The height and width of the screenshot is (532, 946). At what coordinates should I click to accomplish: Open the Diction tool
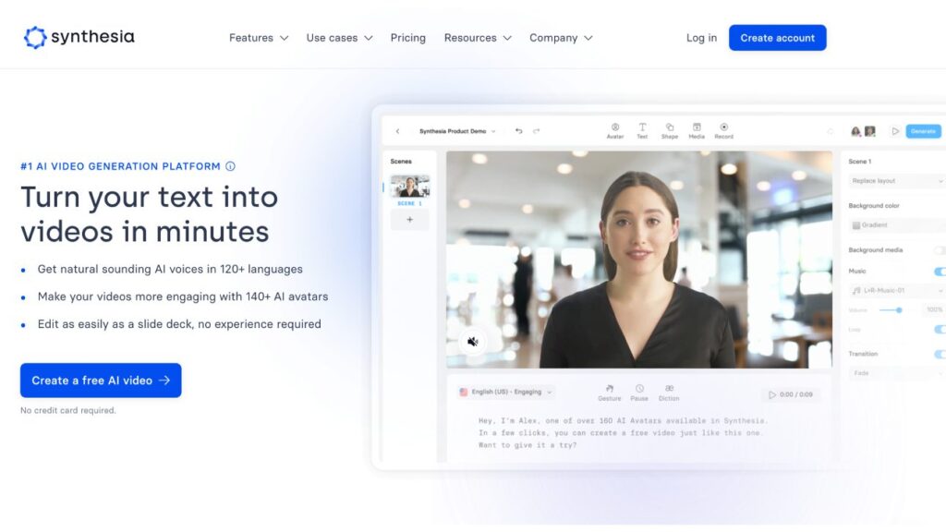click(669, 393)
